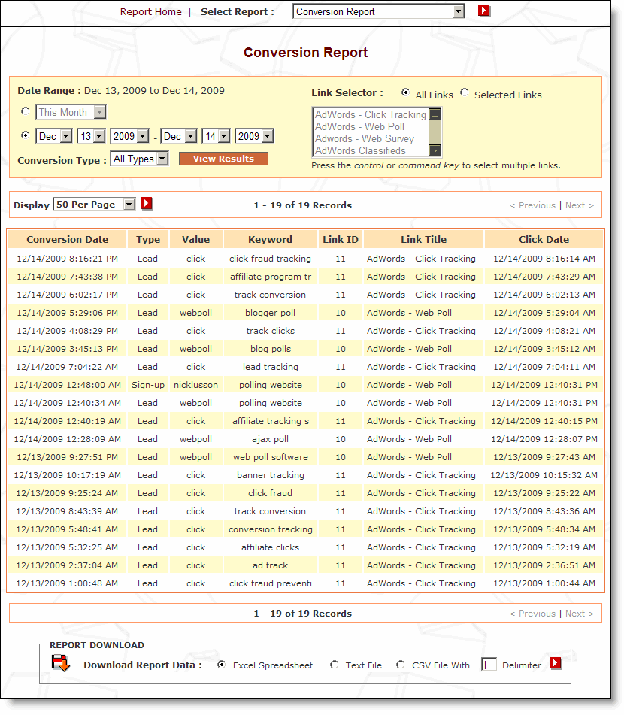Viewport: 624px width, 715px height.
Task: Enable the This Month date option
Action: [x=25, y=111]
